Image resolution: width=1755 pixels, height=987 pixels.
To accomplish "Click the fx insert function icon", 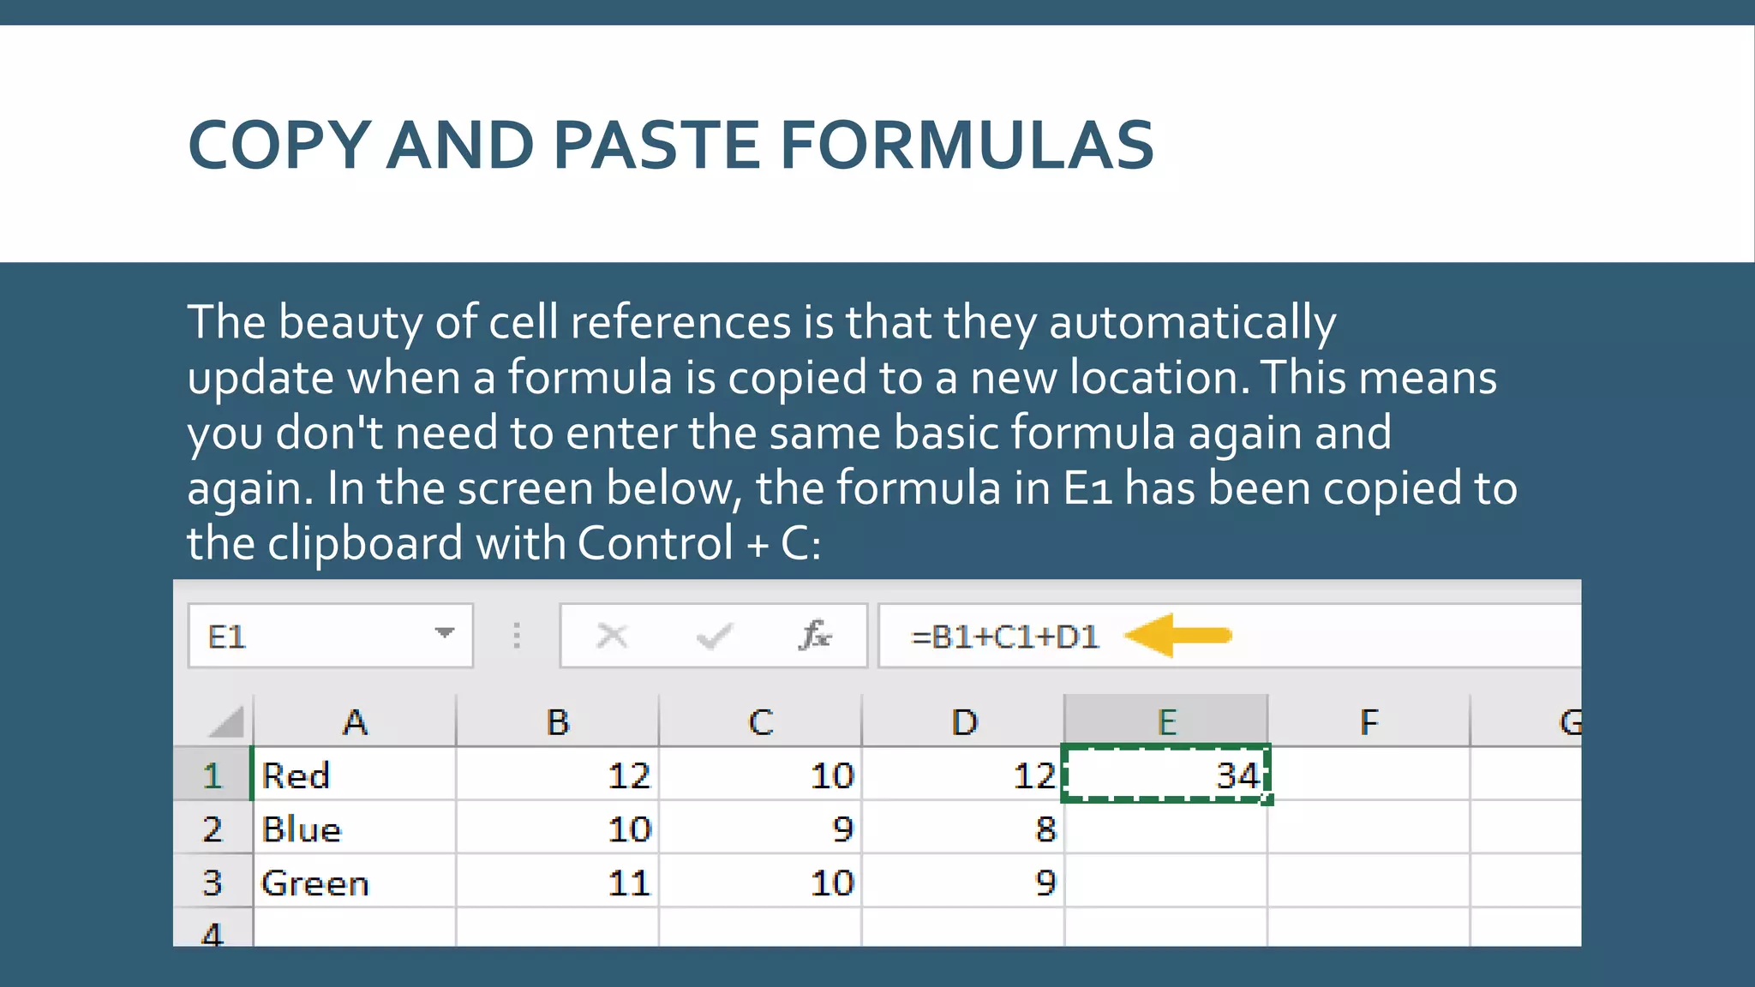I will 814,636.
